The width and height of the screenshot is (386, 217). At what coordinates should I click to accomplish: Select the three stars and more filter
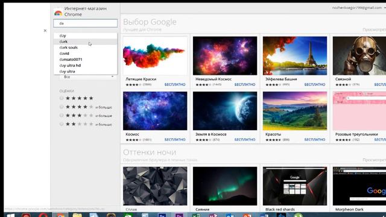(x=62, y=115)
